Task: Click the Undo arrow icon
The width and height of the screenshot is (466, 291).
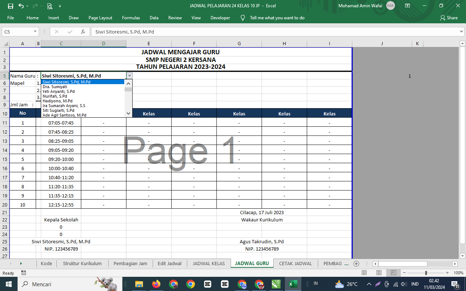Action: pyautogui.click(x=21, y=6)
